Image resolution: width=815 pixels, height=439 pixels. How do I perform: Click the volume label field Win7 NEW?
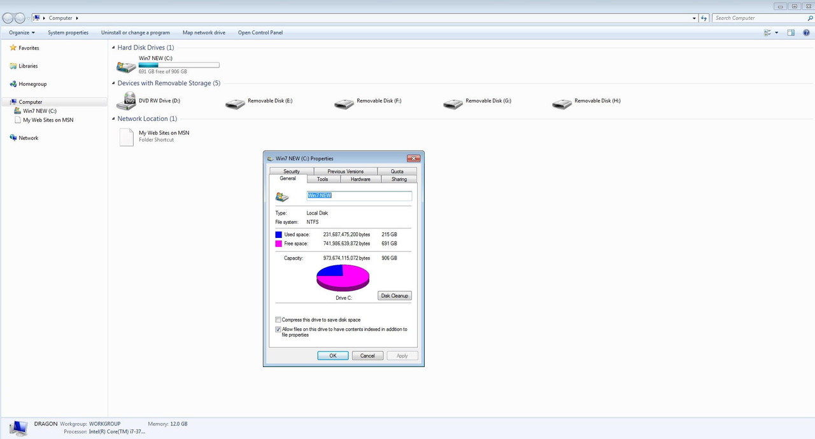(x=359, y=196)
